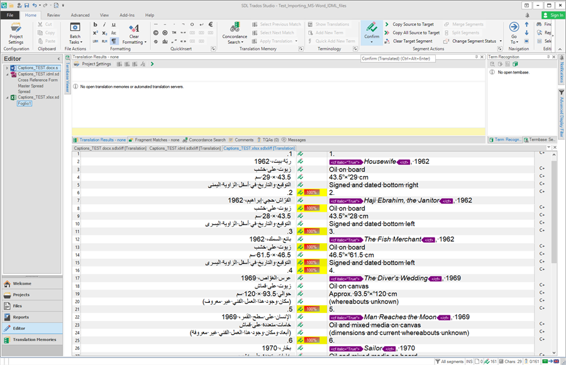Insert right-to-left mark (RLM)
Screen dimensions: 566x365
104,41
